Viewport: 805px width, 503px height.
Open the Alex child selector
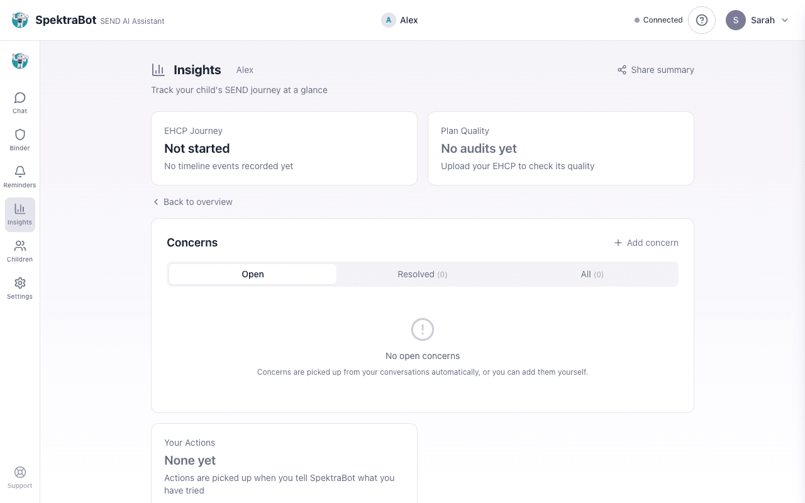[x=400, y=20]
